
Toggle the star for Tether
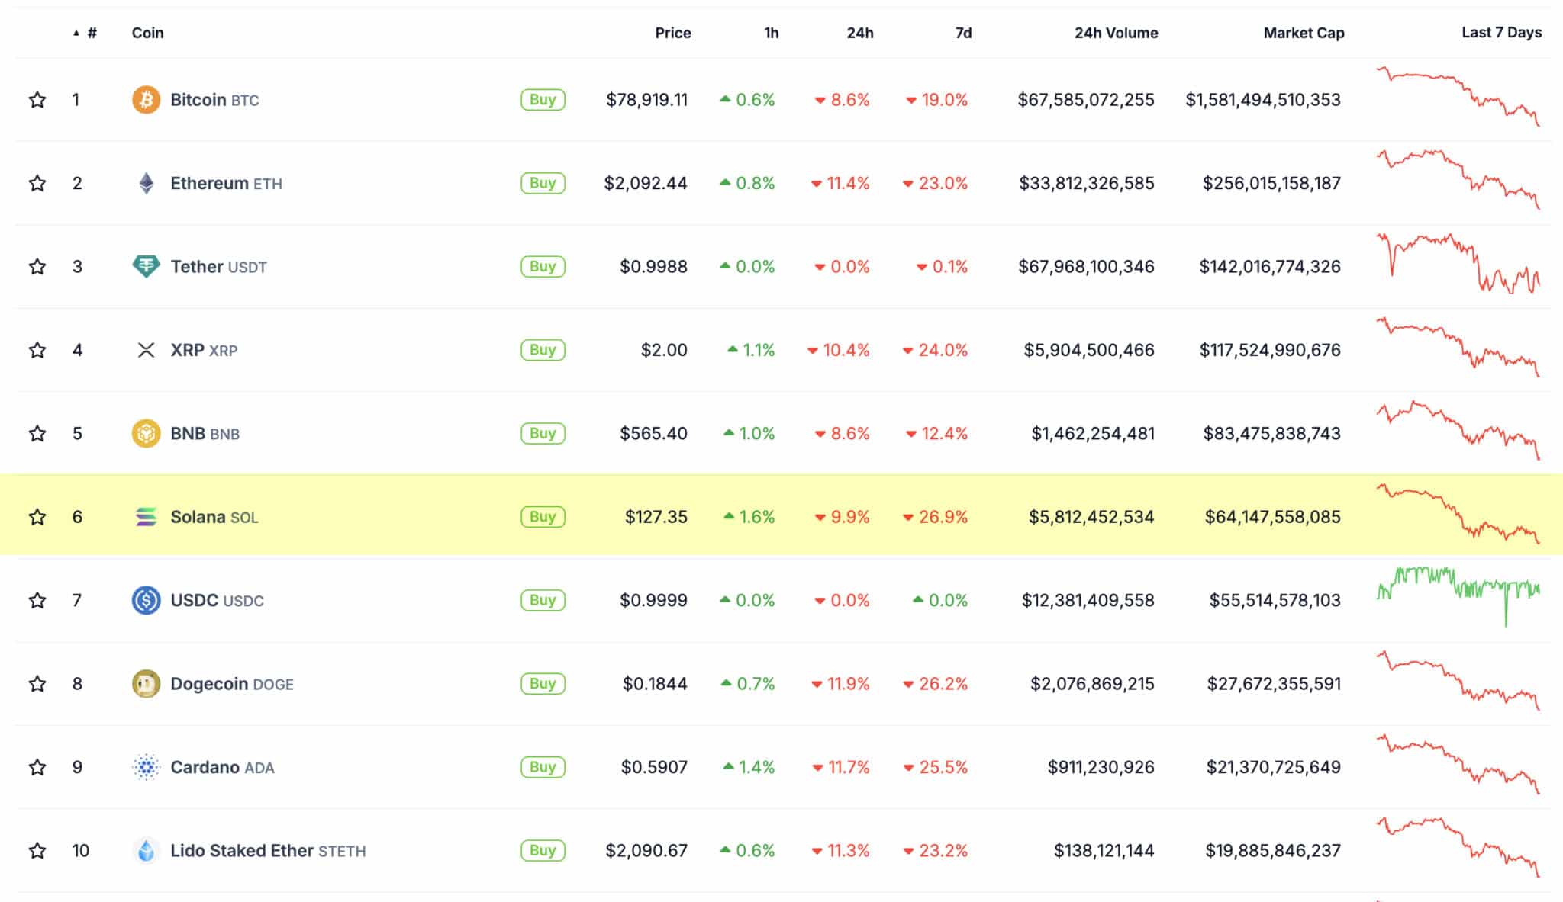pos(37,266)
